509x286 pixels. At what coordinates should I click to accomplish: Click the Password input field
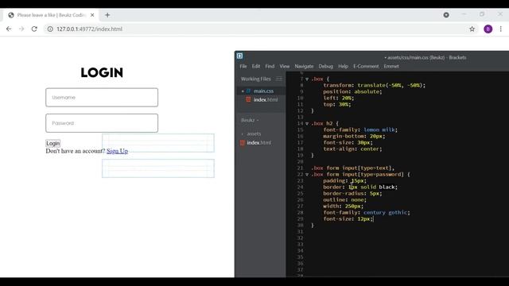point(102,123)
